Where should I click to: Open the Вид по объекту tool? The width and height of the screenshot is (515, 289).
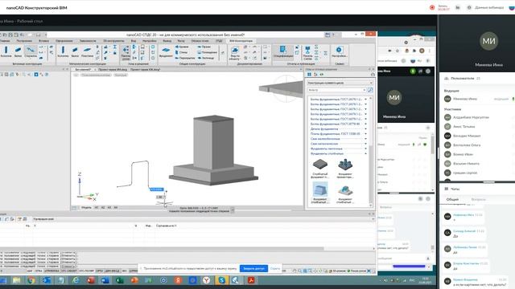[x=234, y=53]
